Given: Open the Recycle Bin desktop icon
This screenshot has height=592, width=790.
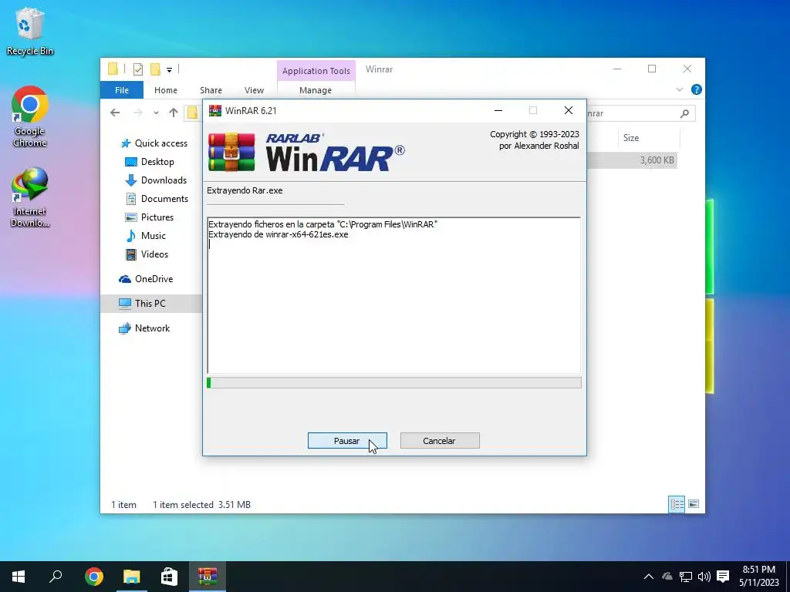Looking at the screenshot, I should point(30,31).
